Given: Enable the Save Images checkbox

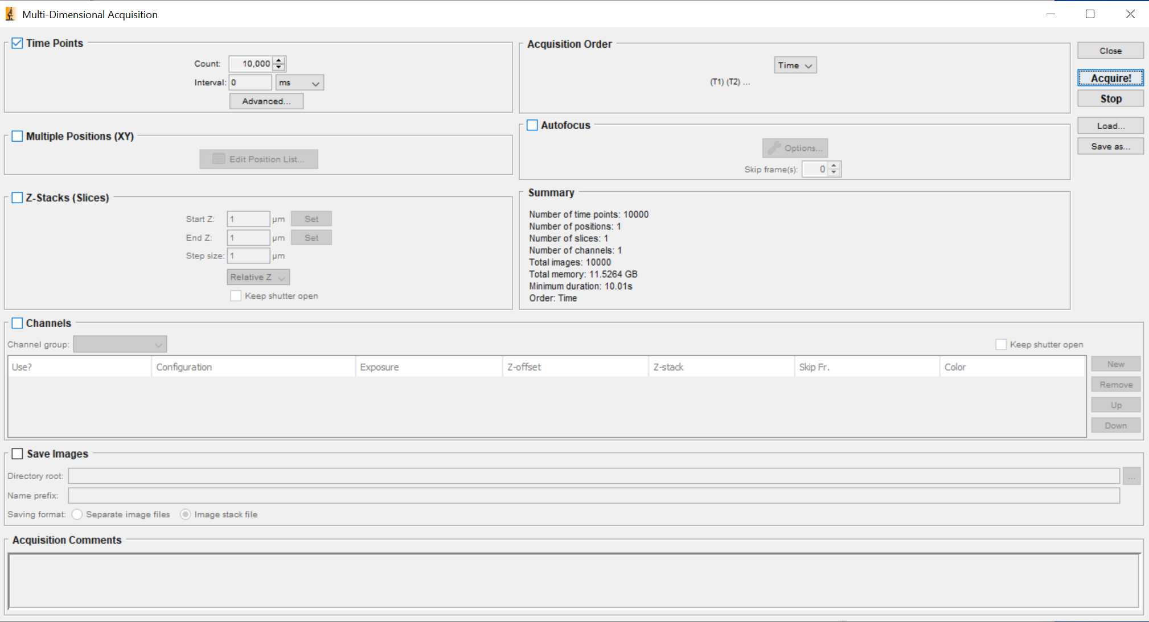Looking at the screenshot, I should click(18, 454).
